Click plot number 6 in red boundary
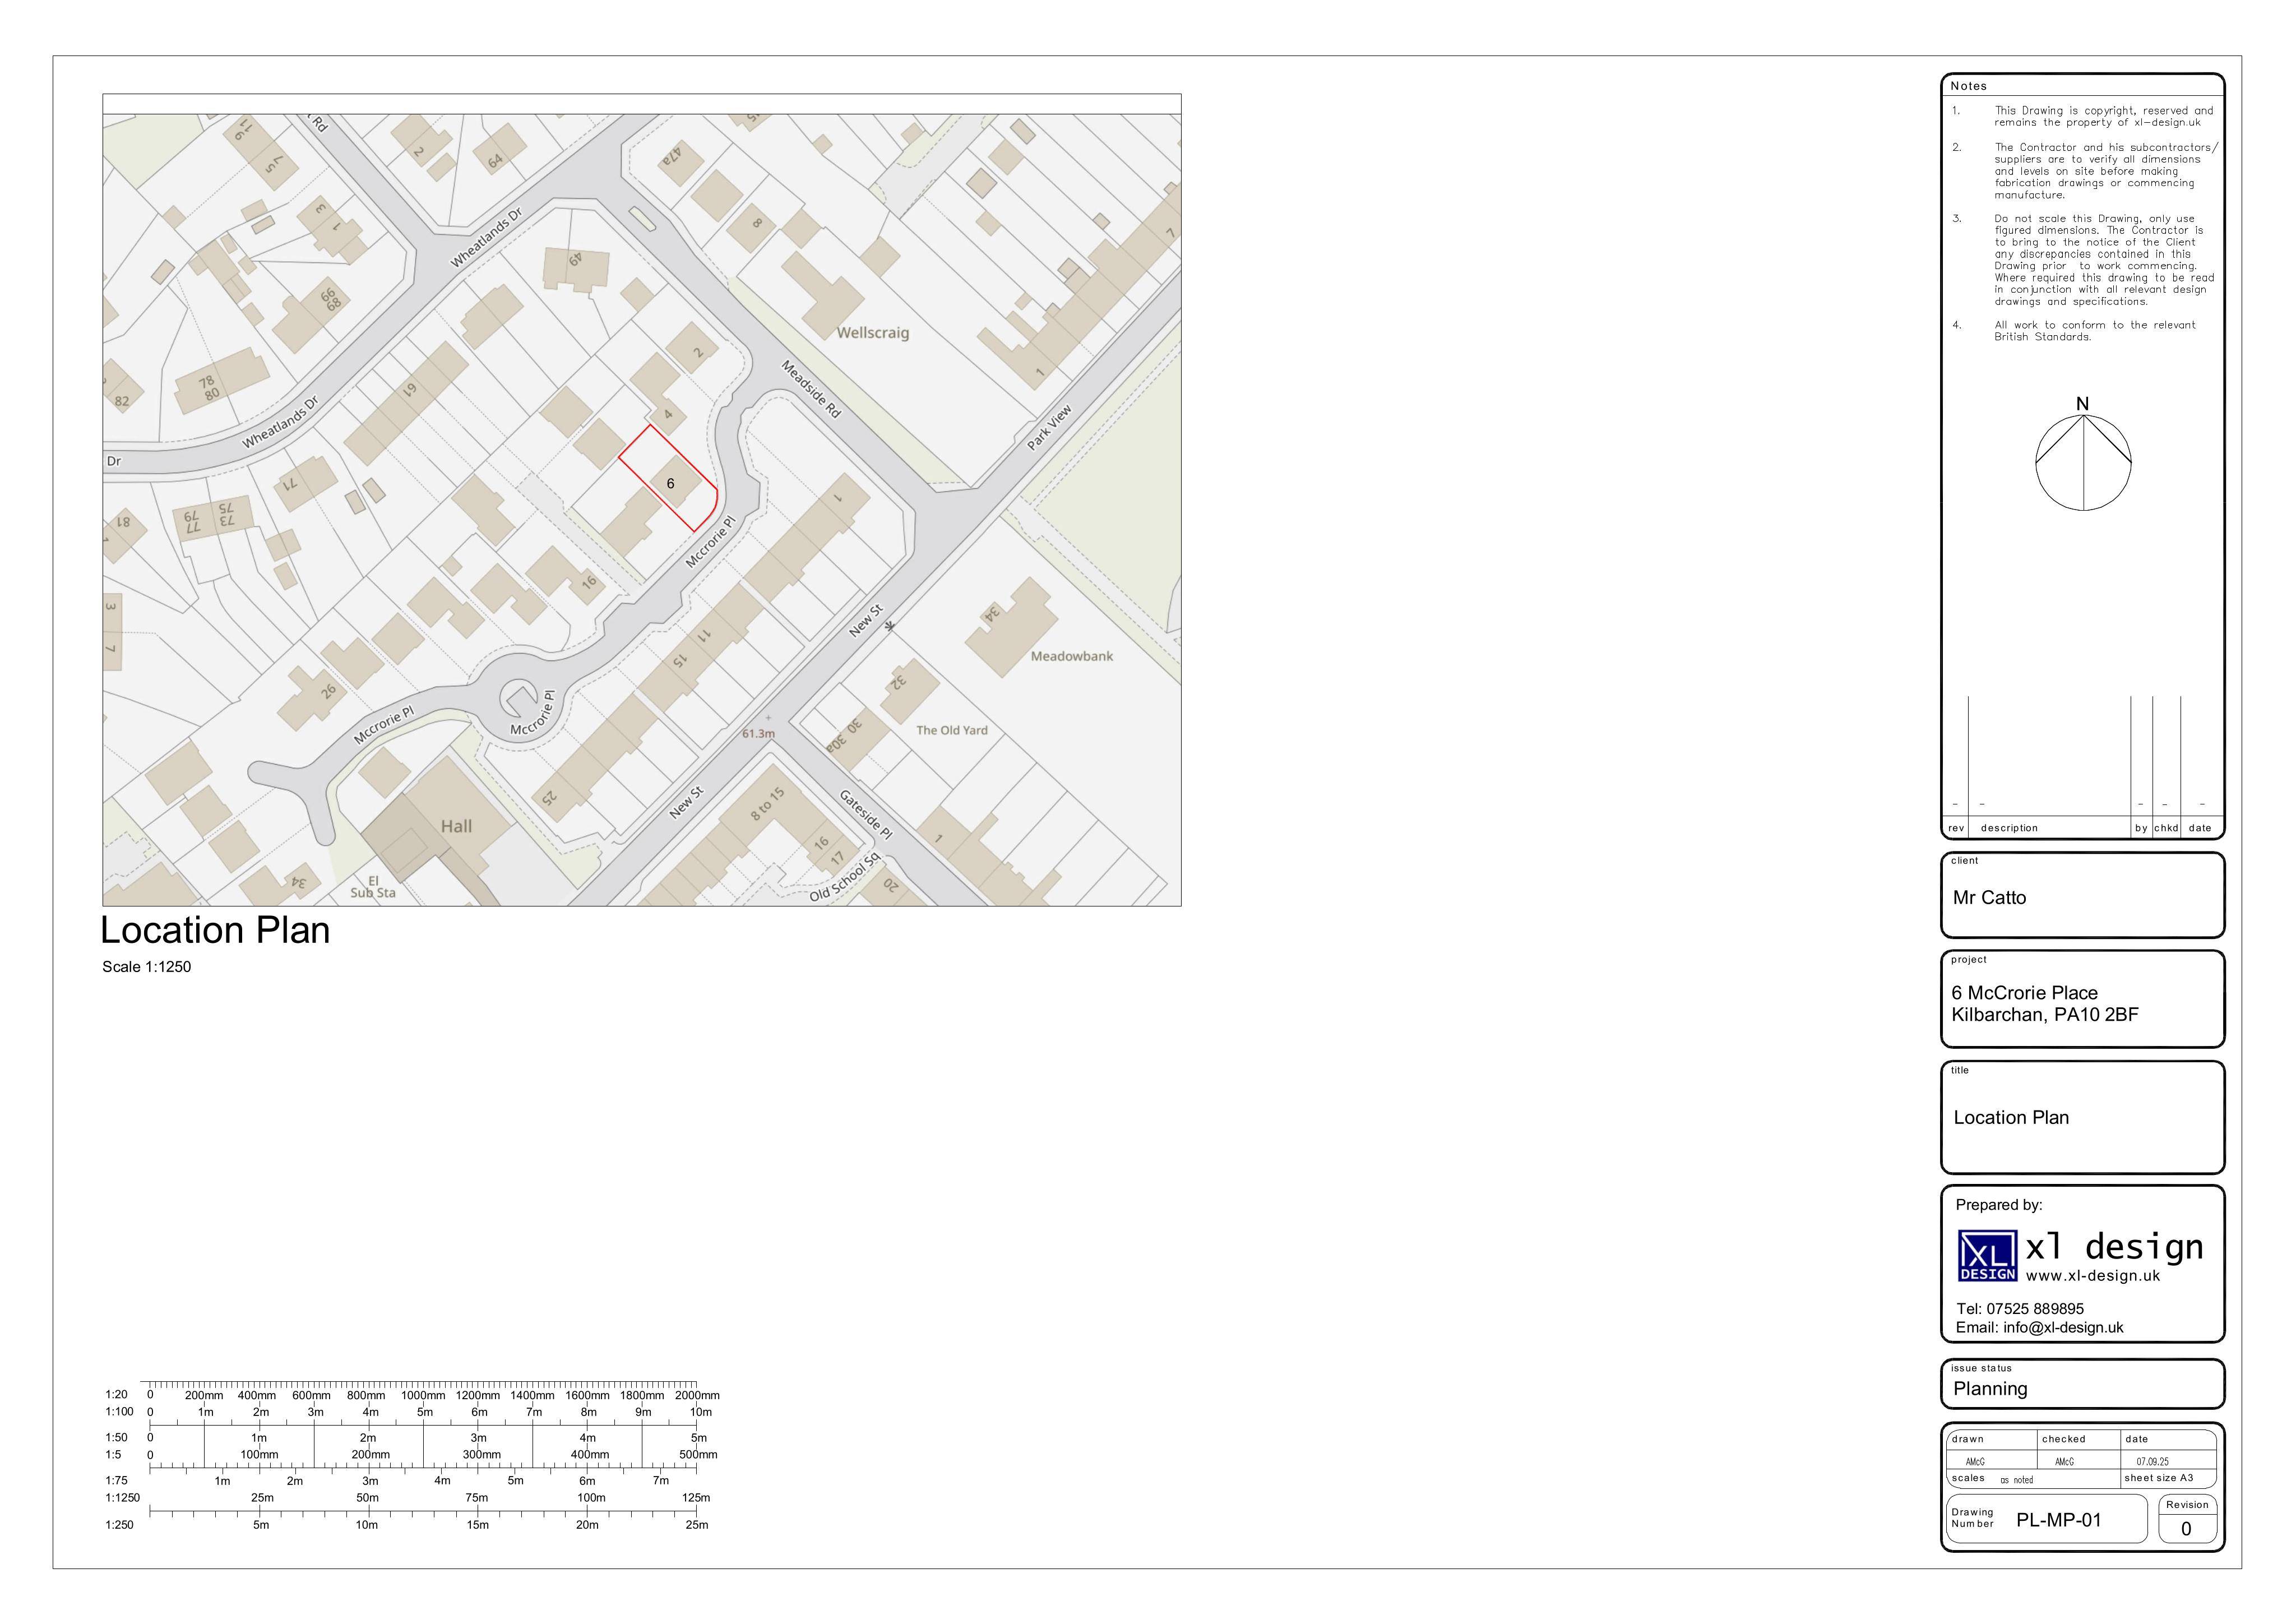The height and width of the screenshot is (1624, 2296). (670, 483)
